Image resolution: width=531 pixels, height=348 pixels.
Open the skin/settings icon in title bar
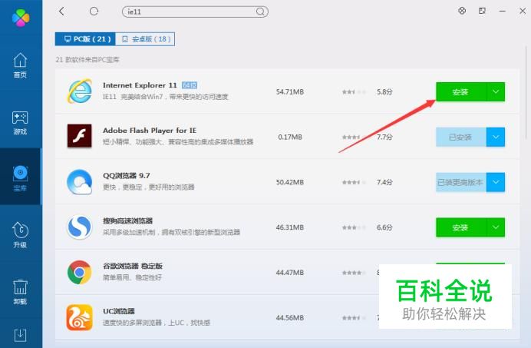click(462, 11)
